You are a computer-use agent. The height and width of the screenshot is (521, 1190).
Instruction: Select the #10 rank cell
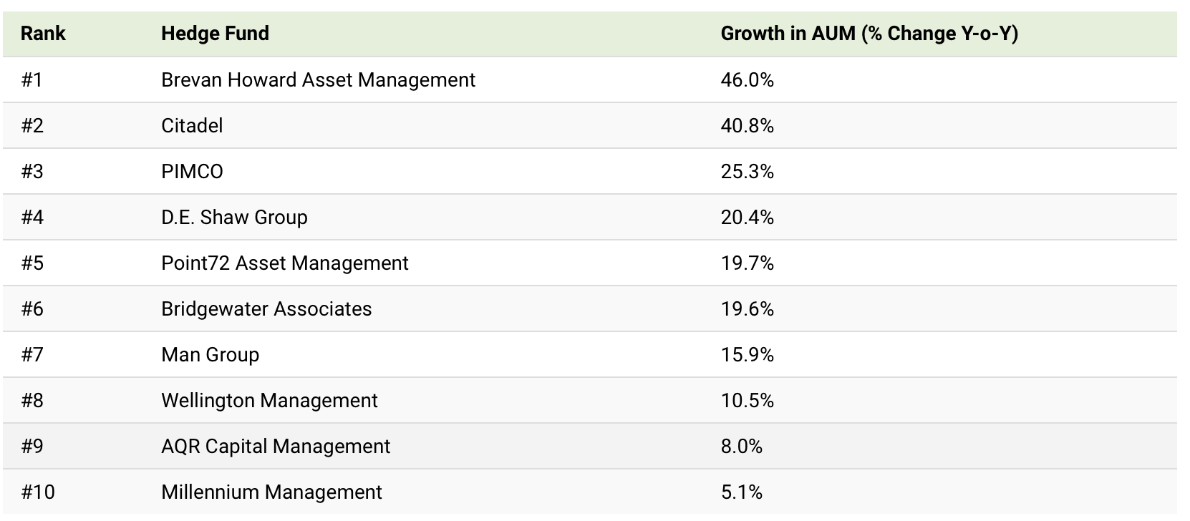pyautogui.click(x=38, y=492)
